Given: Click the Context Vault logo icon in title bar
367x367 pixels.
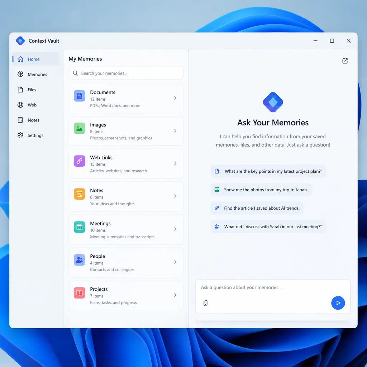Looking at the screenshot, I should 20,41.
